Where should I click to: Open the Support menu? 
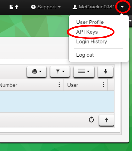[46, 7]
